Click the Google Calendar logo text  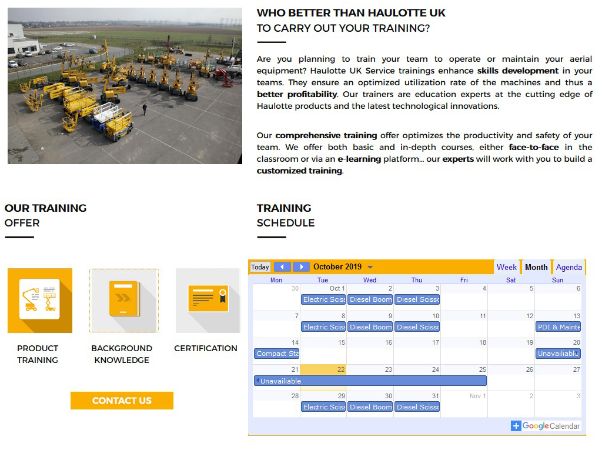tap(551, 426)
